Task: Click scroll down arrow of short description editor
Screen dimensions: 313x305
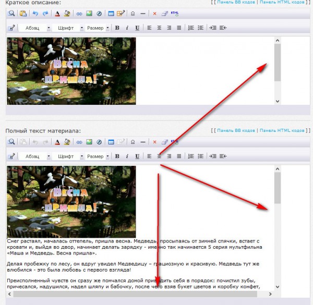Action: click(x=278, y=101)
